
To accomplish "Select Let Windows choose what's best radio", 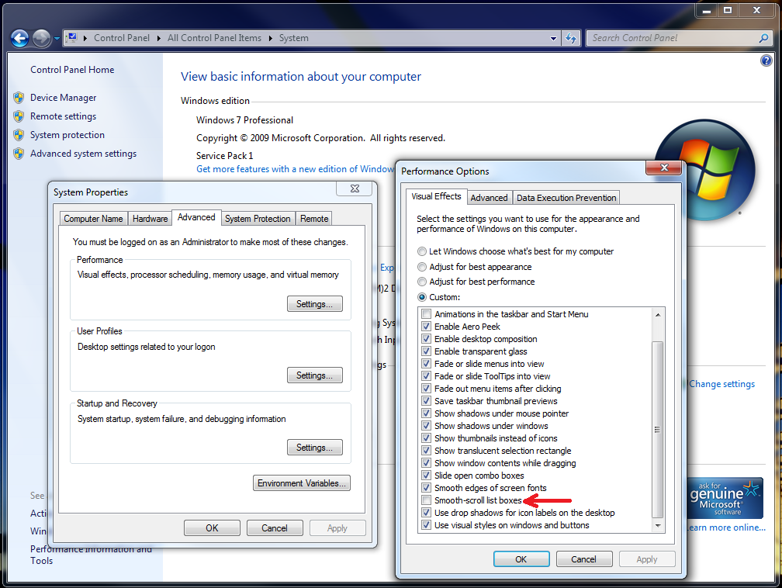I will click(x=422, y=251).
